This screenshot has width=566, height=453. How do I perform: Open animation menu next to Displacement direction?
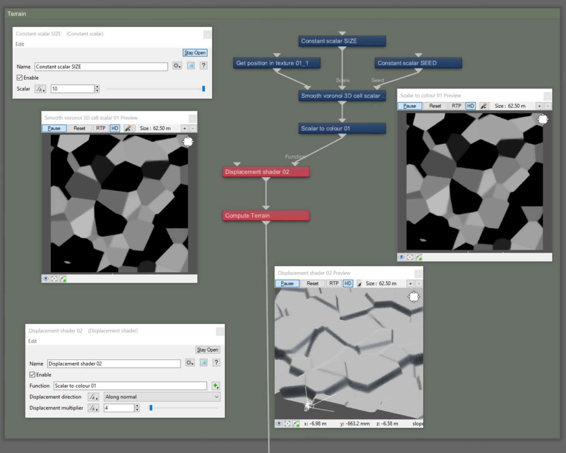click(x=93, y=397)
